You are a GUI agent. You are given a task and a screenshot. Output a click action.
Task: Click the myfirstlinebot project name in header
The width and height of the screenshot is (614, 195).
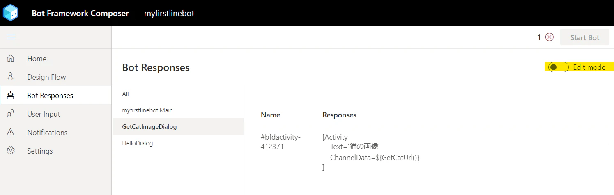point(169,13)
